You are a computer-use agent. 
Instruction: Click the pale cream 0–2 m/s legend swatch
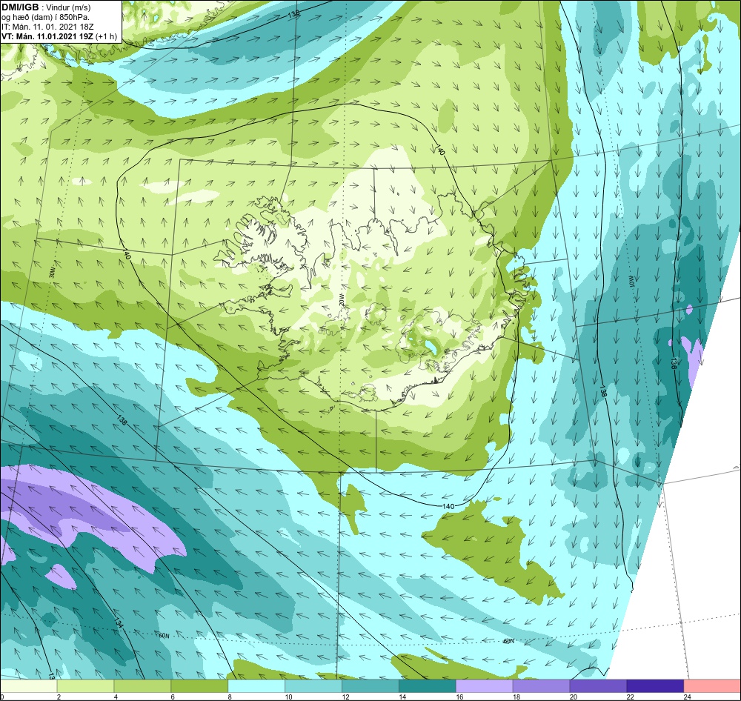pyautogui.click(x=28, y=685)
